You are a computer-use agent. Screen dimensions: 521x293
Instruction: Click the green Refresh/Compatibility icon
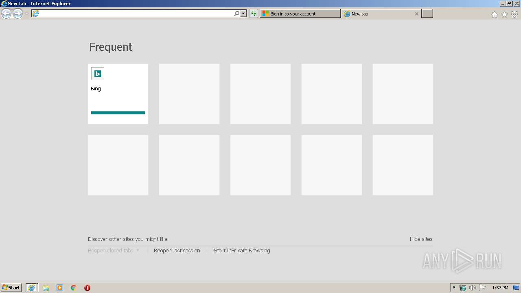[x=254, y=13]
